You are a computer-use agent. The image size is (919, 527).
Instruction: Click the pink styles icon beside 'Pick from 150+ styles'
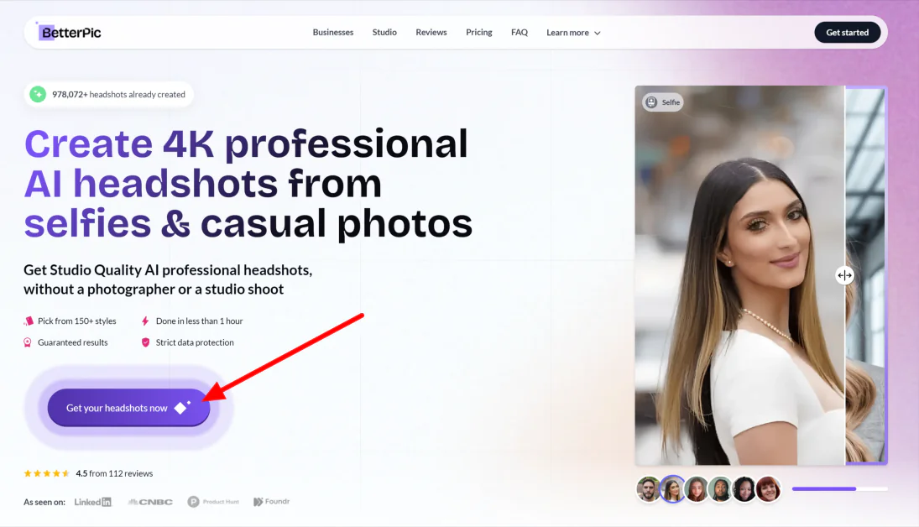(29, 321)
